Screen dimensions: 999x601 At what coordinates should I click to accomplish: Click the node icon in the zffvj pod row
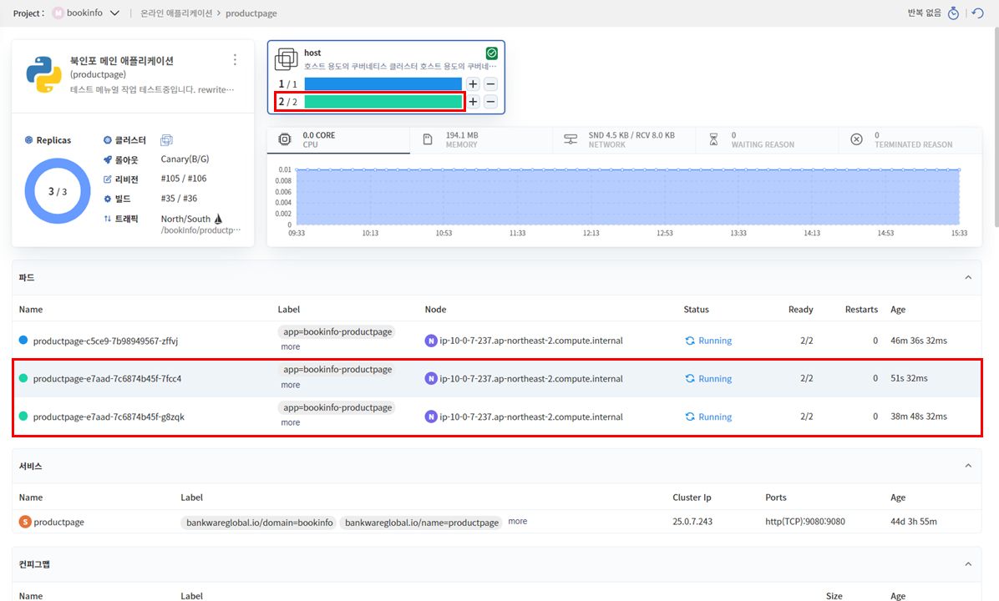[x=431, y=341]
